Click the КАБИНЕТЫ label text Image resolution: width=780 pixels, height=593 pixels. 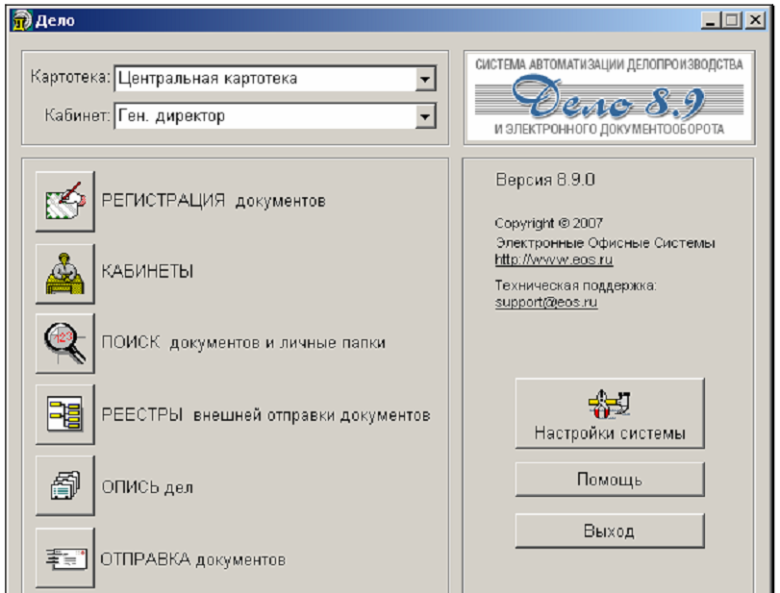(147, 271)
